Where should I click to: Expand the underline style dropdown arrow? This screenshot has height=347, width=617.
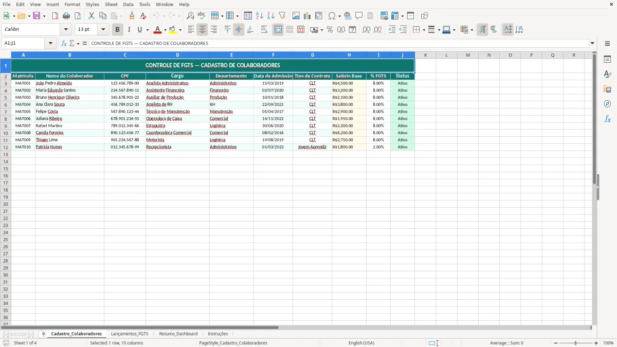[x=147, y=30]
